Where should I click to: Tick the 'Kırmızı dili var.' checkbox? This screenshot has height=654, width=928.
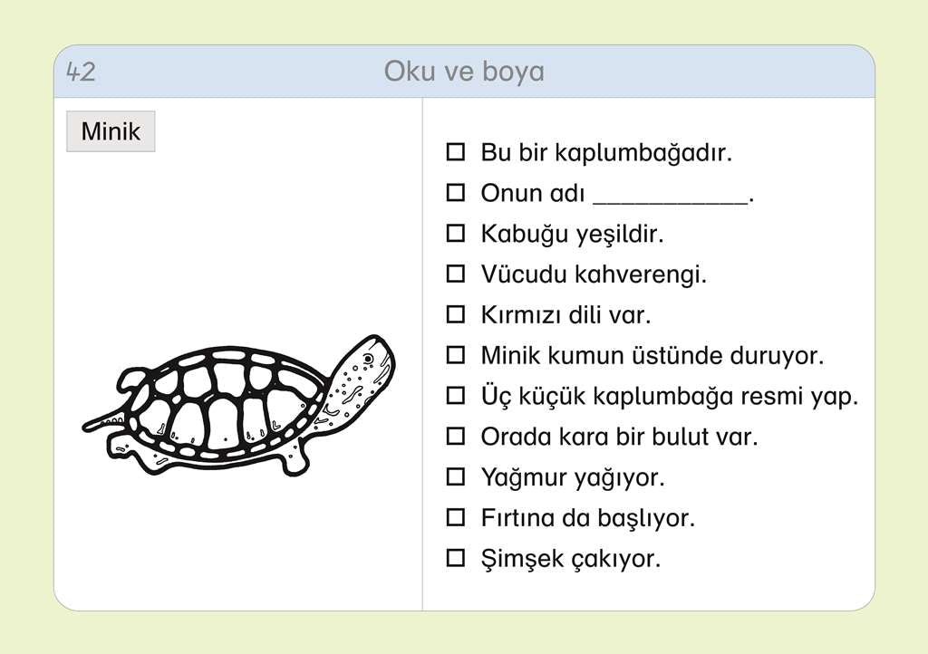pyautogui.click(x=455, y=315)
